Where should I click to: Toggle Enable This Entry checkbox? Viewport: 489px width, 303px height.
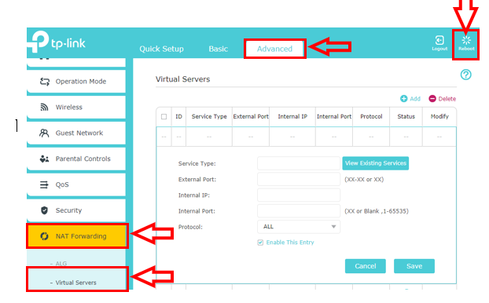pos(260,243)
